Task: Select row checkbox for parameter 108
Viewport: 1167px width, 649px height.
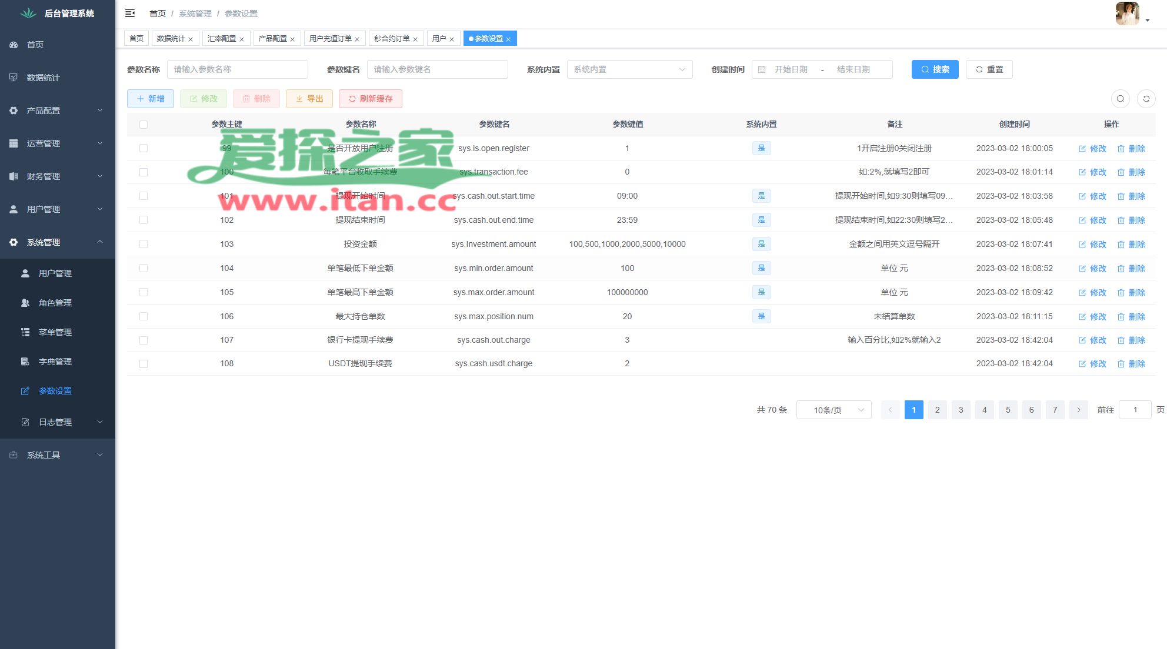Action: pos(144,364)
